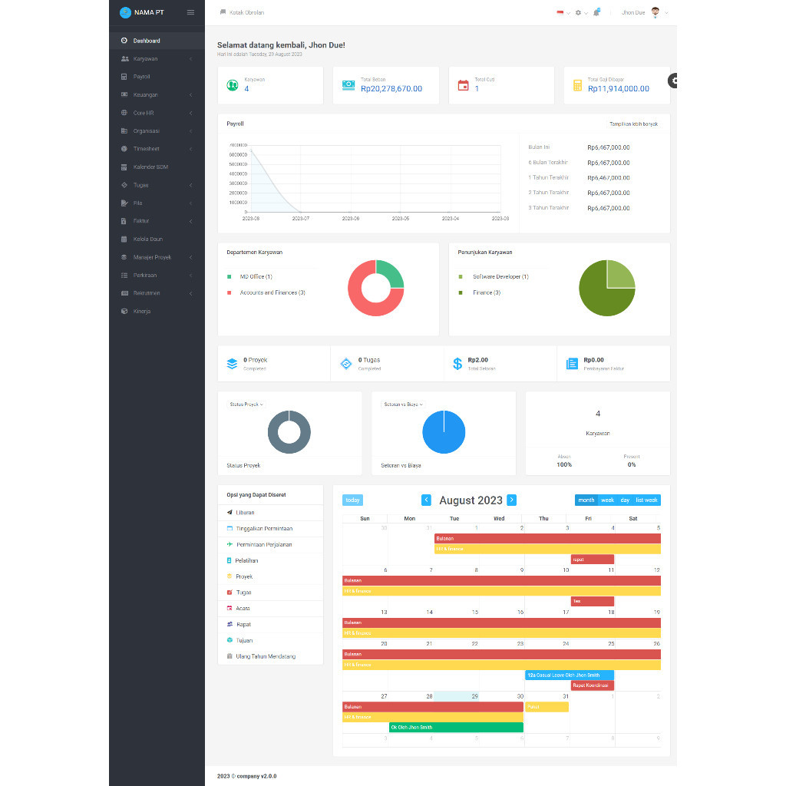This screenshot has width=786, height=786.
Task: Open the language flag dropdown
Action: point(563,12)
